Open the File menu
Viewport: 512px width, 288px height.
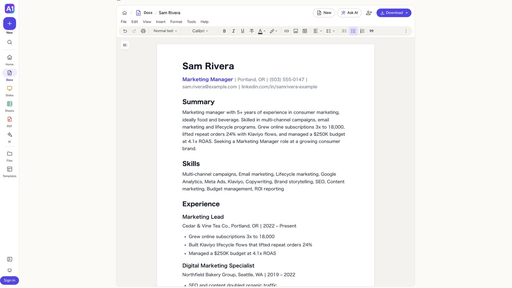(x=124, y=22)
